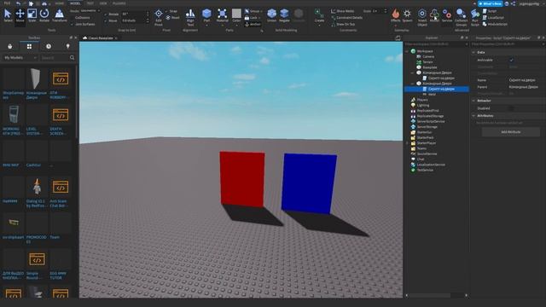Click the Lock tool
546x307 pixels.
pyautogui.click(x=252, y=18)
